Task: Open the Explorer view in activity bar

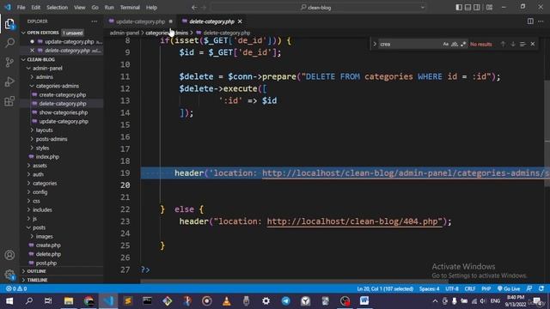Action: click(9, 24)
